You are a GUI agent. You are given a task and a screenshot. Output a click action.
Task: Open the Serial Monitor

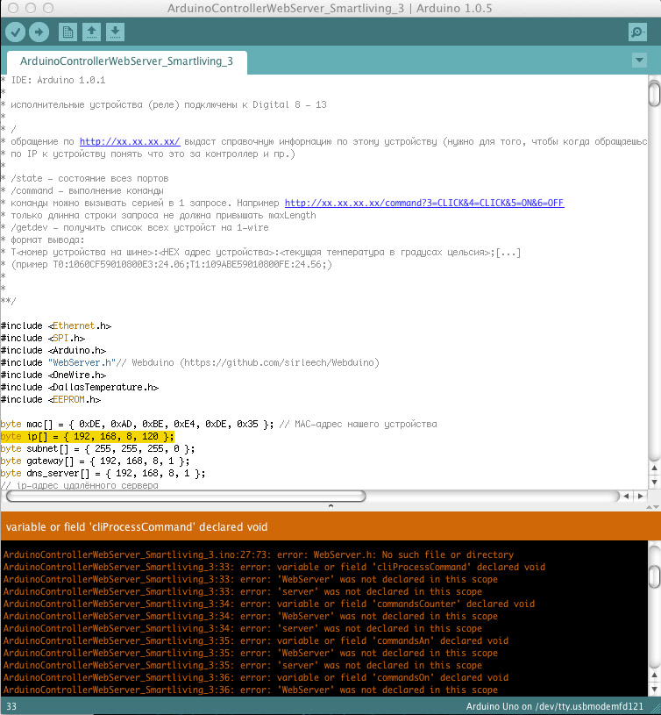coord(637,32)
